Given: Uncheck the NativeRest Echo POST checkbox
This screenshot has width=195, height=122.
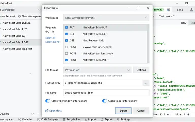Looking at the screenshot, I should click(67, 60).
